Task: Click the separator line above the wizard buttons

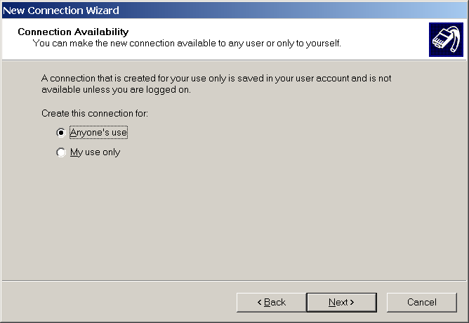Action: click(234, 281)
